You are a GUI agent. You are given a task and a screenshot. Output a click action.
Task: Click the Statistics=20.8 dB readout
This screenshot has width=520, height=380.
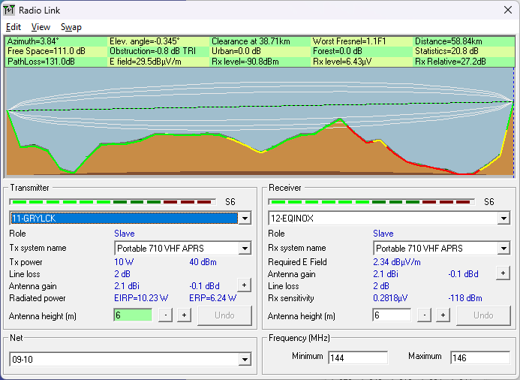pos(446,51)
